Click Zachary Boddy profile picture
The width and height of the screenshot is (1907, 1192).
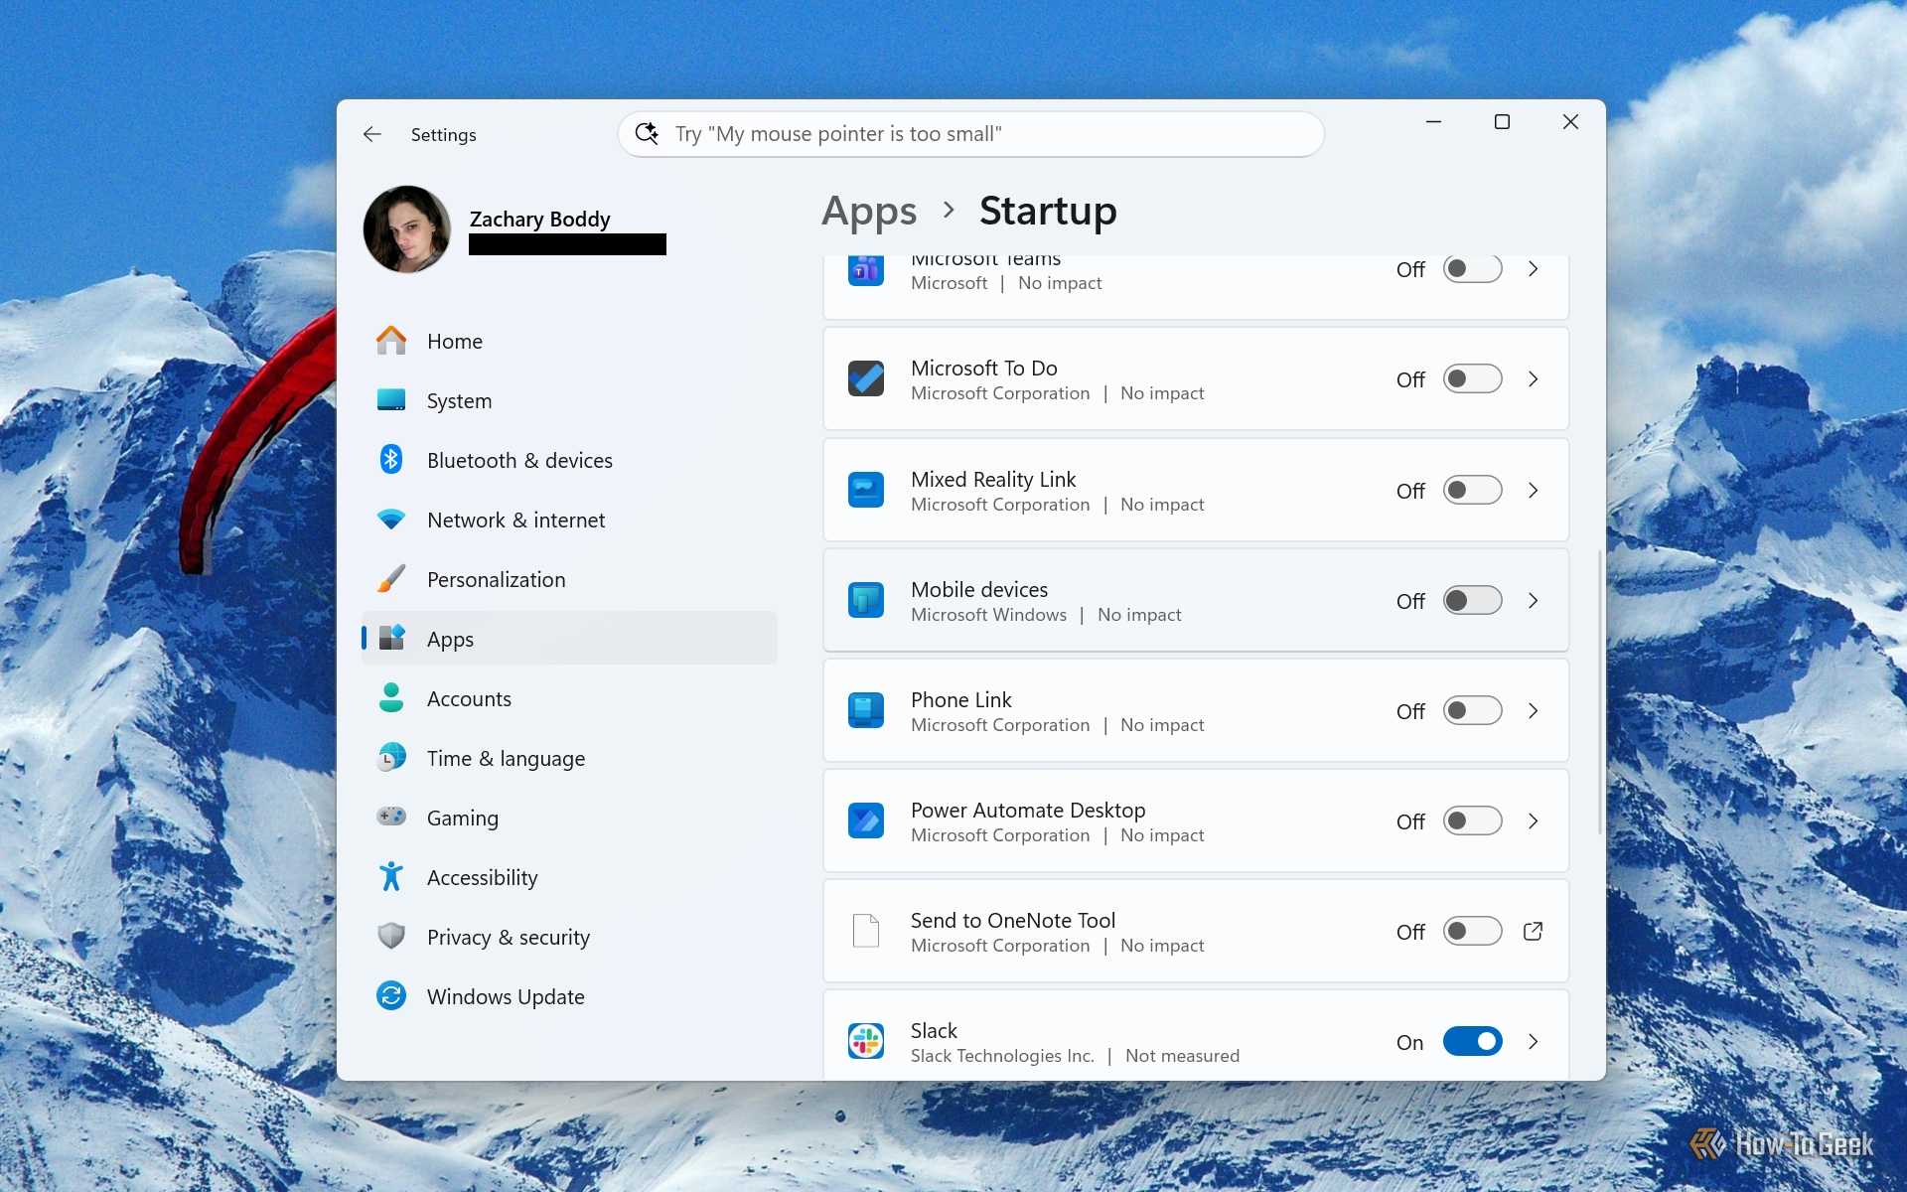[407, 229]
